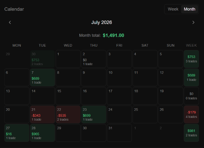This screenshot has width=204, height=148.
Task: Go to the next month arrow
Action: click(x=193, y=23)
